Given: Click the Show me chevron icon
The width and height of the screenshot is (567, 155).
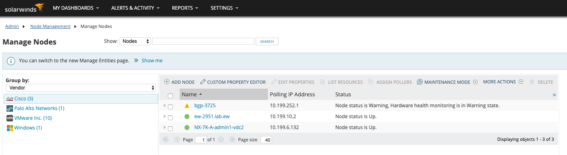Looking at the screenshot, I should tap(136, 61).
